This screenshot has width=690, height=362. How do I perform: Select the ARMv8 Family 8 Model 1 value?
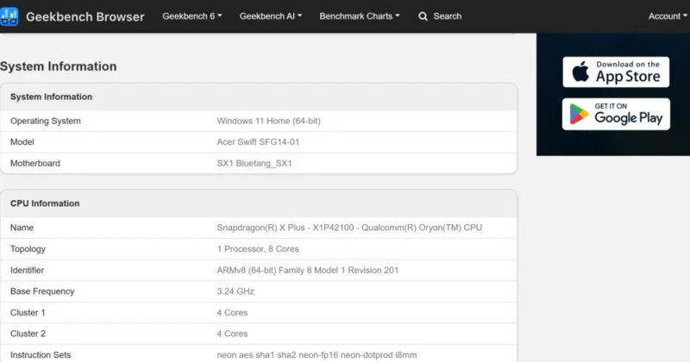click(308, 271)
